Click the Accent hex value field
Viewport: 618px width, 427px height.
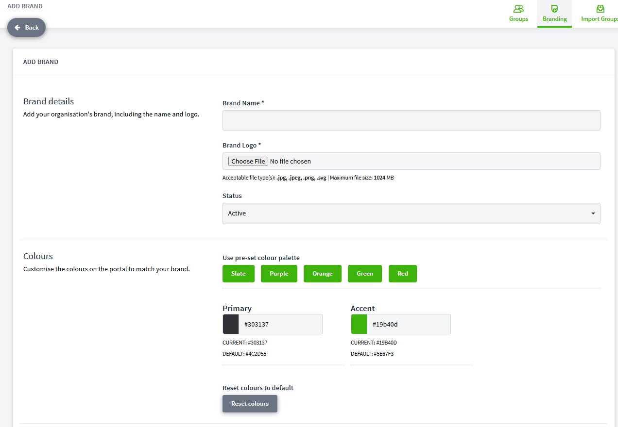click(409, 324)
